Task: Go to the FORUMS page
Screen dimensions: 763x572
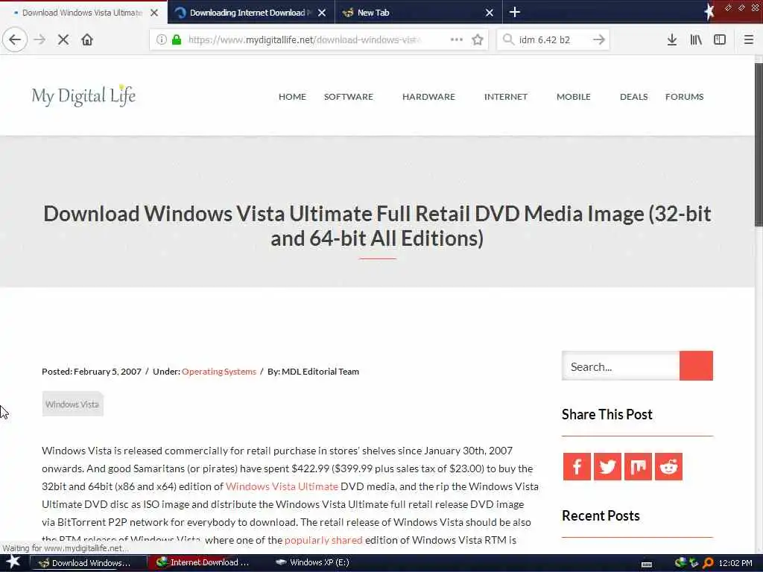Action: pyautogui.click(x=684, y=96)
